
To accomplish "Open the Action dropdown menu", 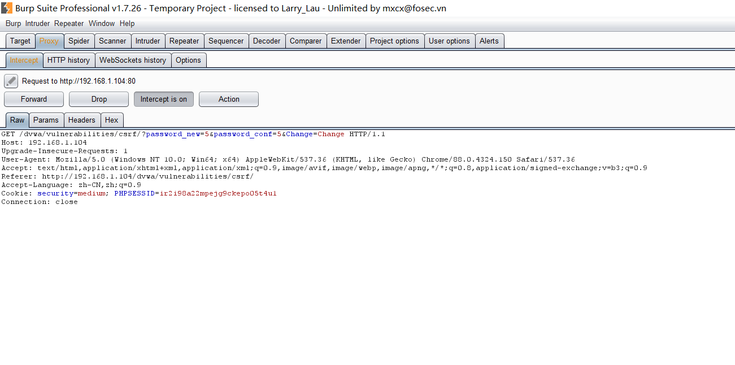I will (228, 99).
